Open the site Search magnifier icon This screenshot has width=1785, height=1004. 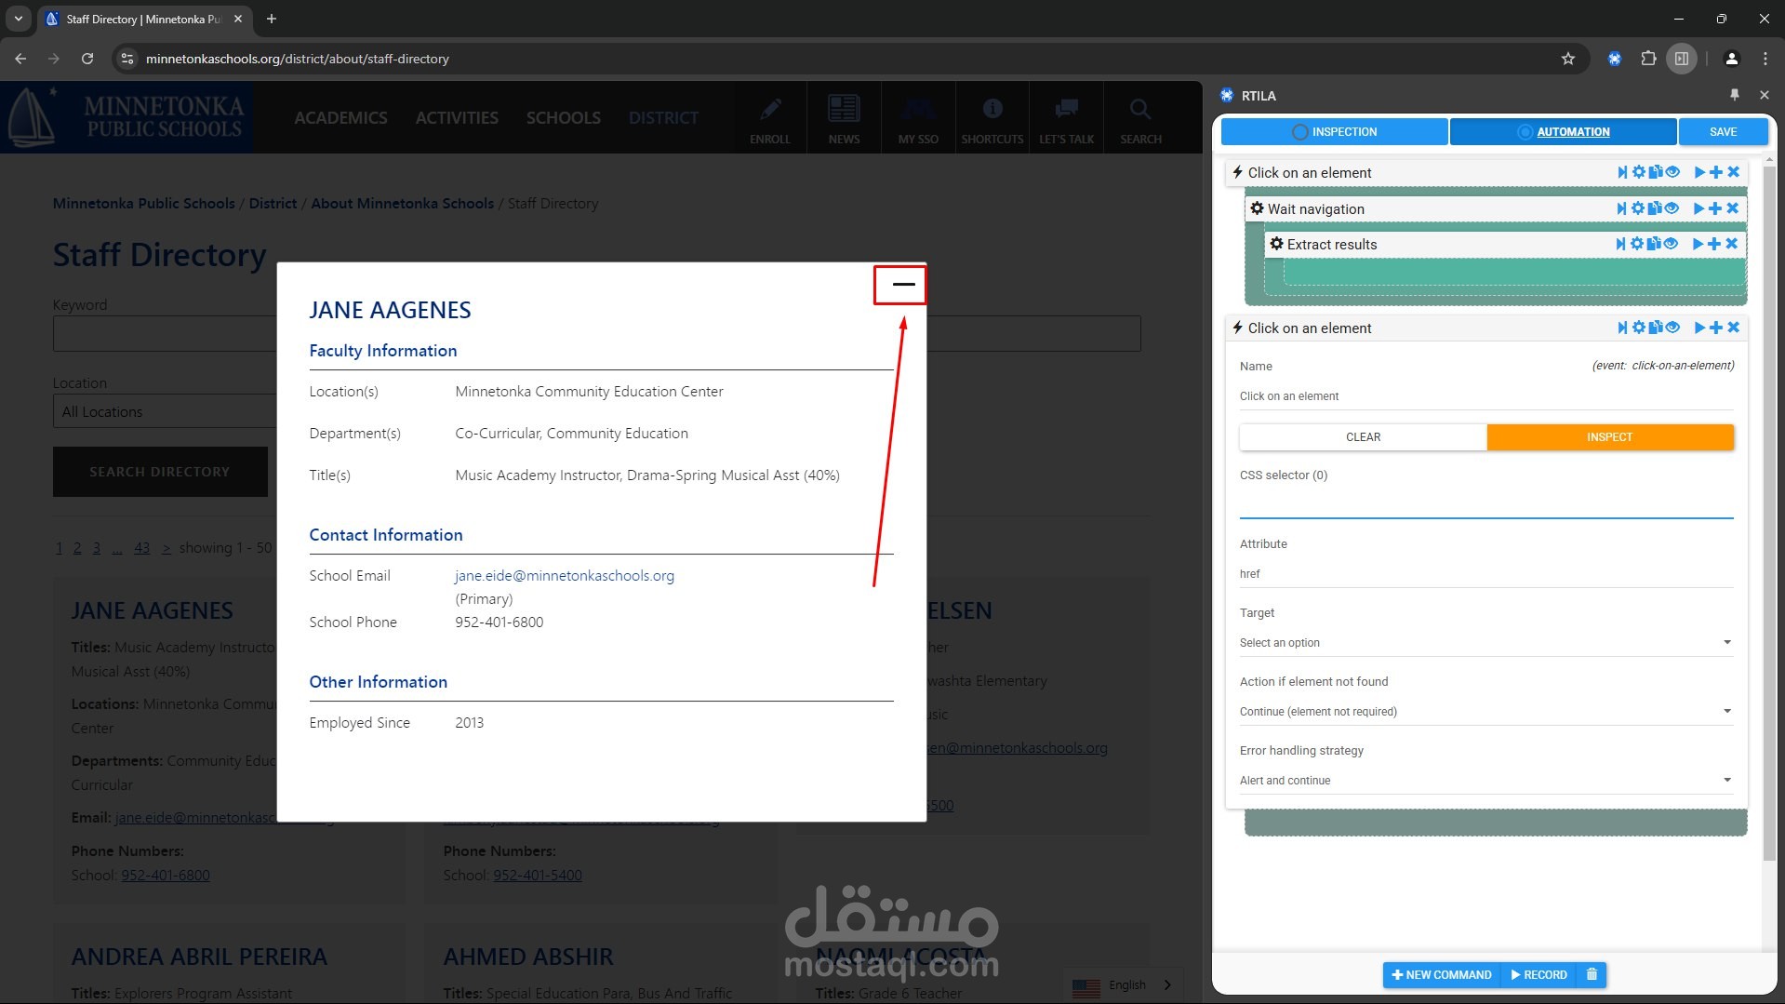coord(1140,119)
